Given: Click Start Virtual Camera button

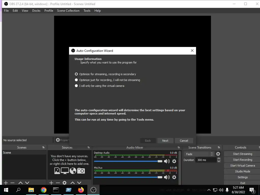Looking at the screenshot, I should tap(242, 166).
